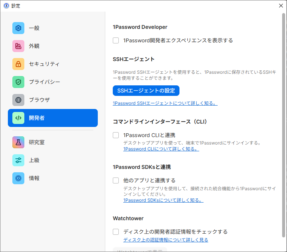This screenshot has width=287, height=252.
Task: Enable ディスク上の開発者認証情報をチェックする checkbox
Action: [116, 232]
